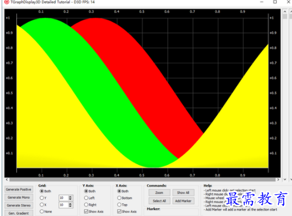Click the application icon in title bar
This screenshot has width=292, height=216.
[7, 2]
